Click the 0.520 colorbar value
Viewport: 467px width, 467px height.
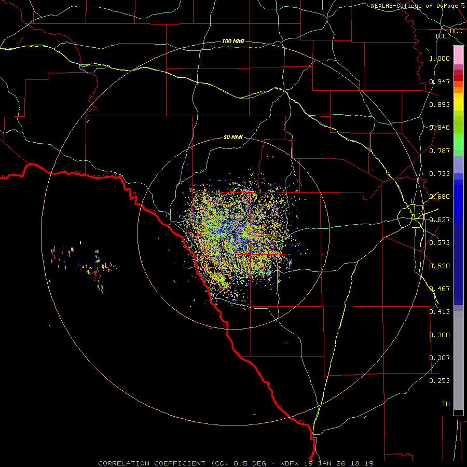(439, 266)
